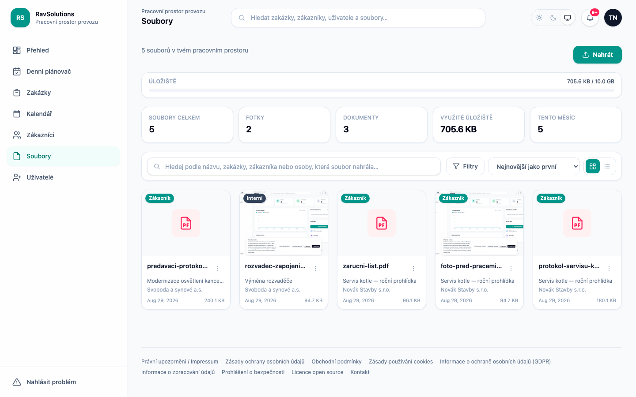Open the notifications bell
The width and height of the screenshot is (636, 397).
click(x=590, y=18)
